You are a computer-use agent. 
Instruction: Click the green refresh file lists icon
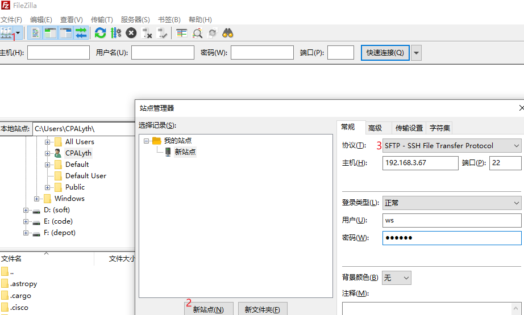[100, 33]
